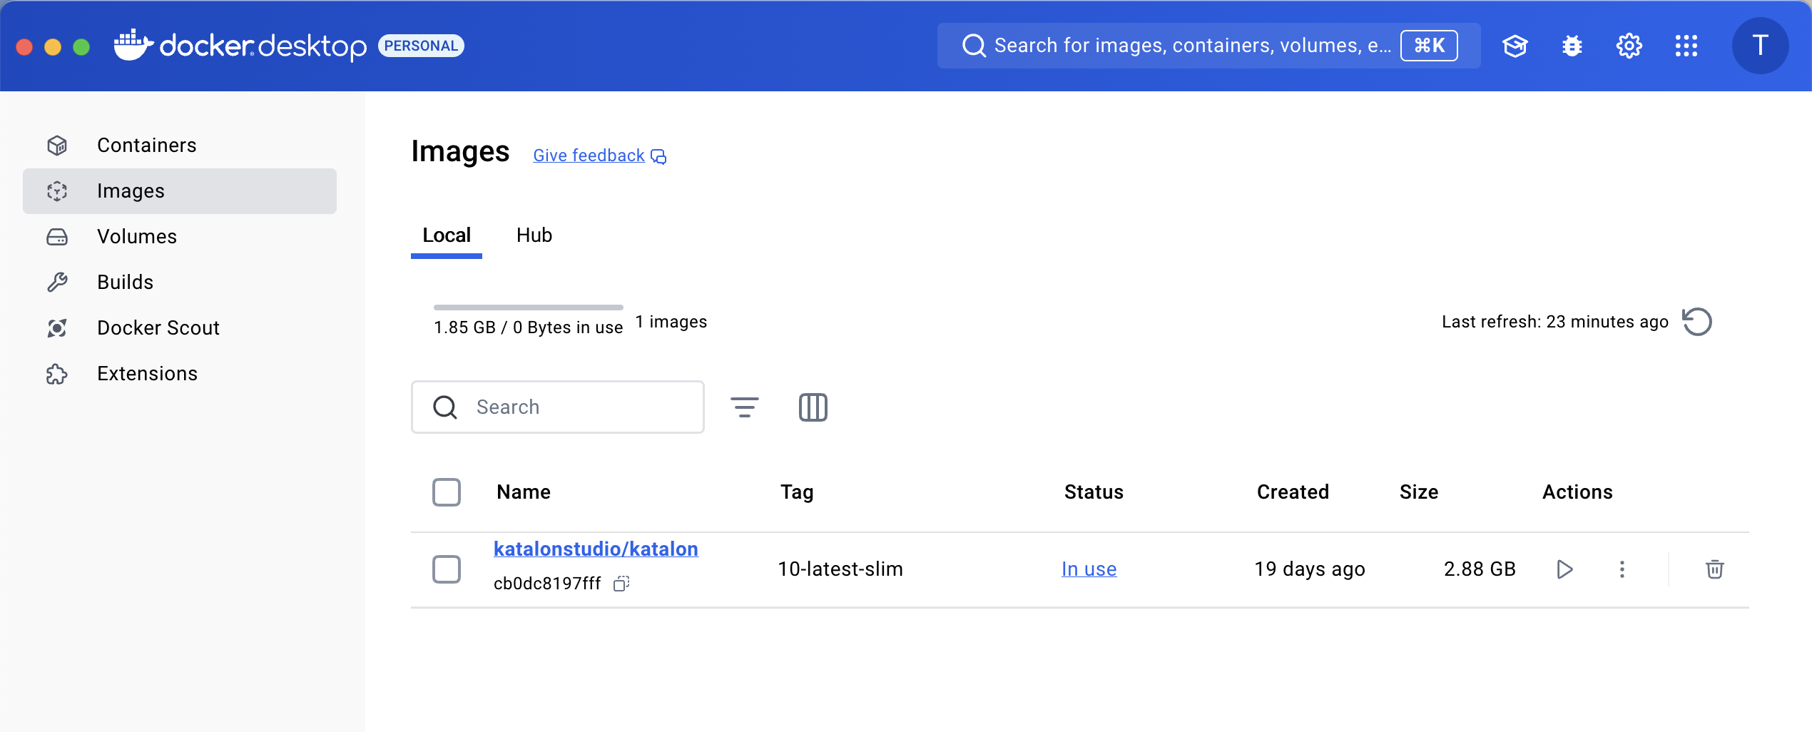This screenshot has width=1812, height=732.
Task: Refresh the images list
Action: pos(1697,322)
